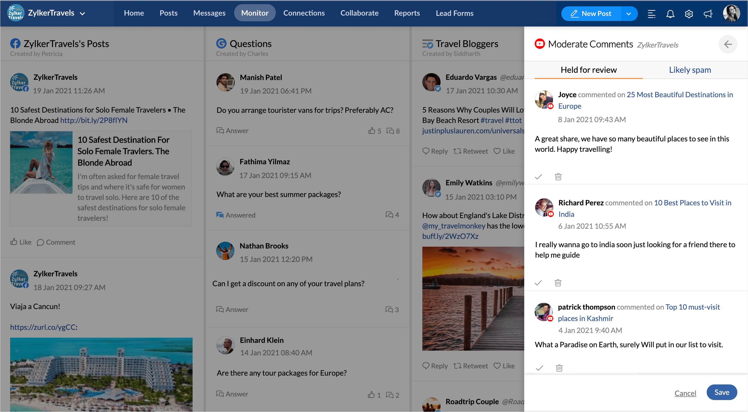Click the back arrow in Moderate Comments

[x=728, y=44]
